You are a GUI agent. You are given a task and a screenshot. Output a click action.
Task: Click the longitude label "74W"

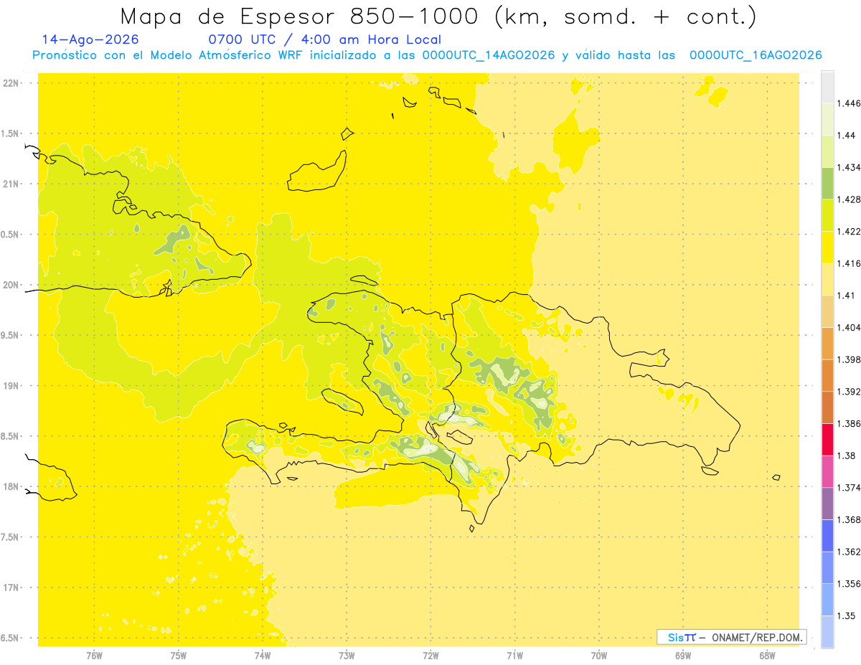click(x=263, y=656)
